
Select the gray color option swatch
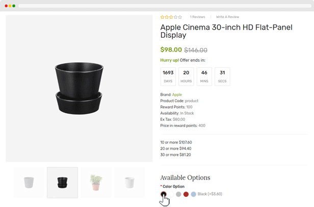click(178, 194)
